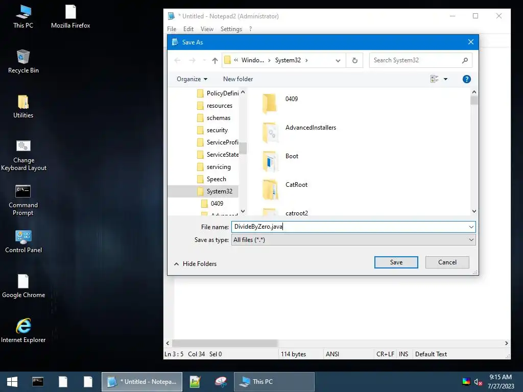The image size is (523, 392).
Task: Go up one folder level
Action: [215, 60]
